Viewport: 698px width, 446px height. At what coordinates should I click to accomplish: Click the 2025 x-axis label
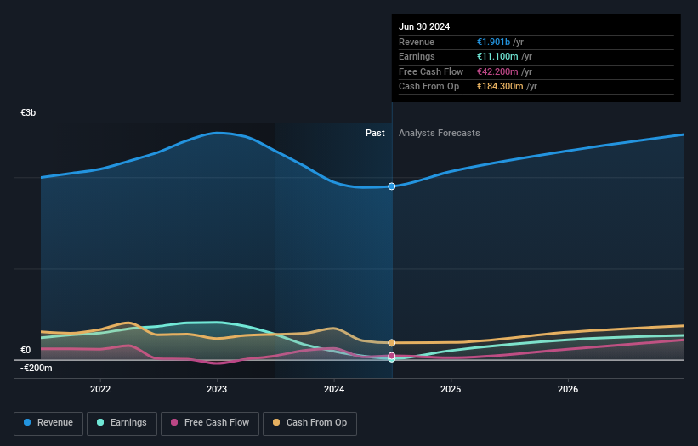pyautogui.click(x=451, y=389)
